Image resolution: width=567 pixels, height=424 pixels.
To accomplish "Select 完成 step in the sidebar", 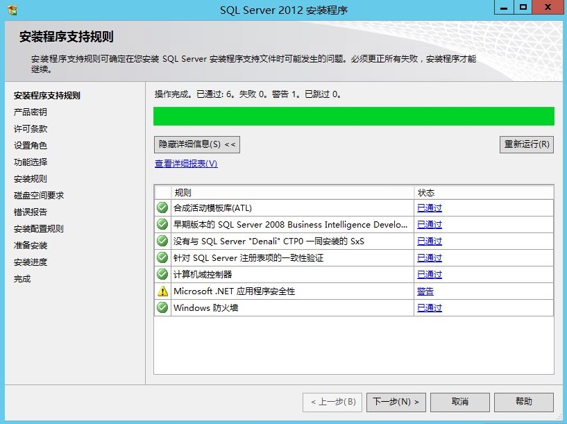I will click(22, 279).
